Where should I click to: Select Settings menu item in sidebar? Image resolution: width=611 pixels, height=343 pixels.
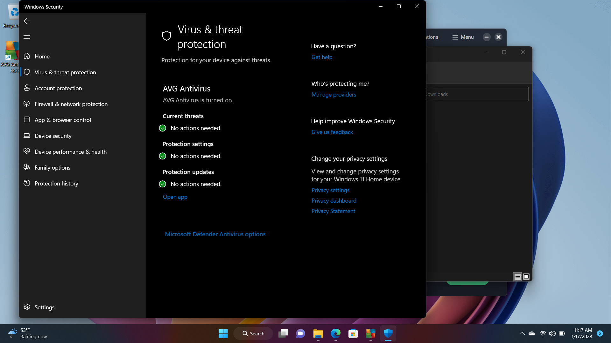tap(45, 307)
